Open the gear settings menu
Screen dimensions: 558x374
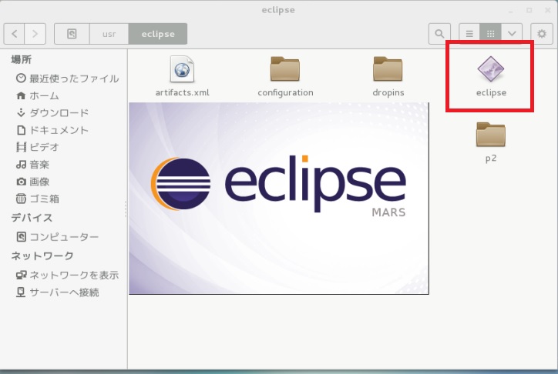point(542,34)
